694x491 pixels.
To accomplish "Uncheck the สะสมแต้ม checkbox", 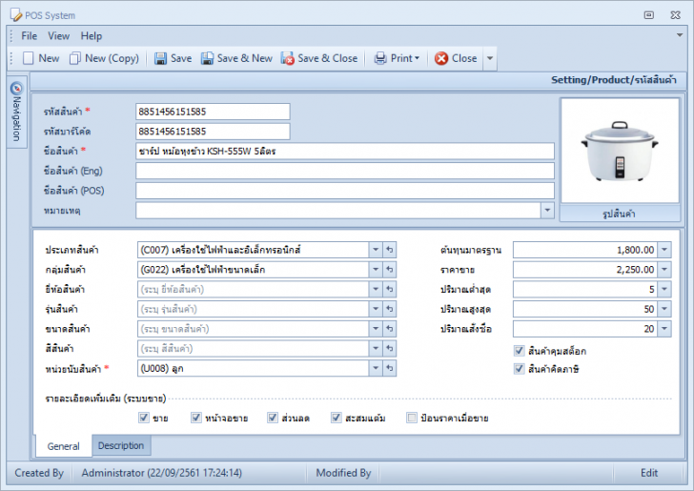I will click(337, 418).
